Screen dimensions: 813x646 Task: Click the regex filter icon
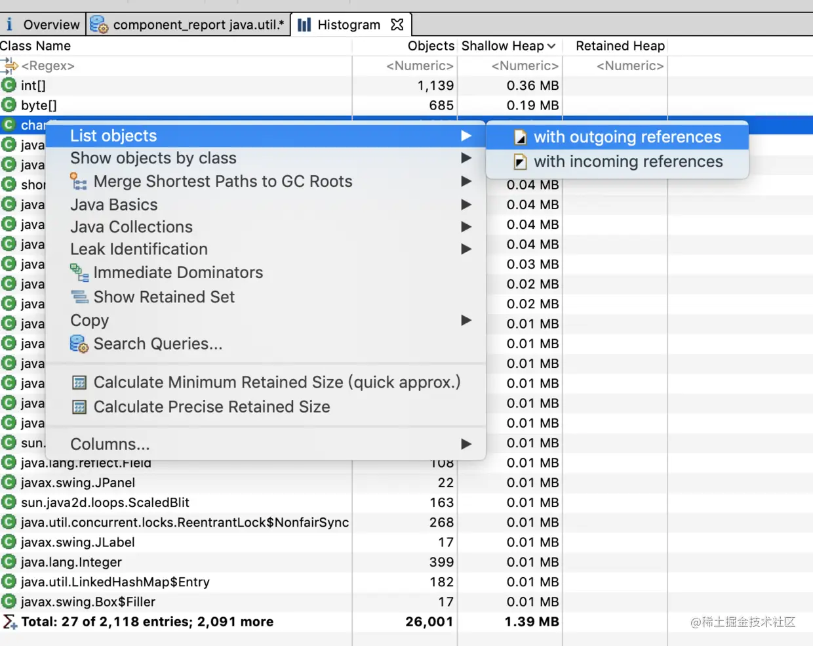point(9,64)
